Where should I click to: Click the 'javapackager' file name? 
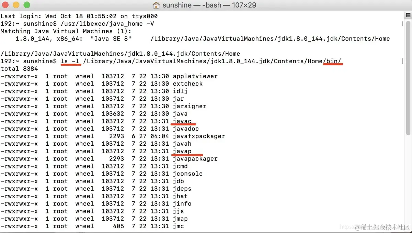[x=195, y=159]
